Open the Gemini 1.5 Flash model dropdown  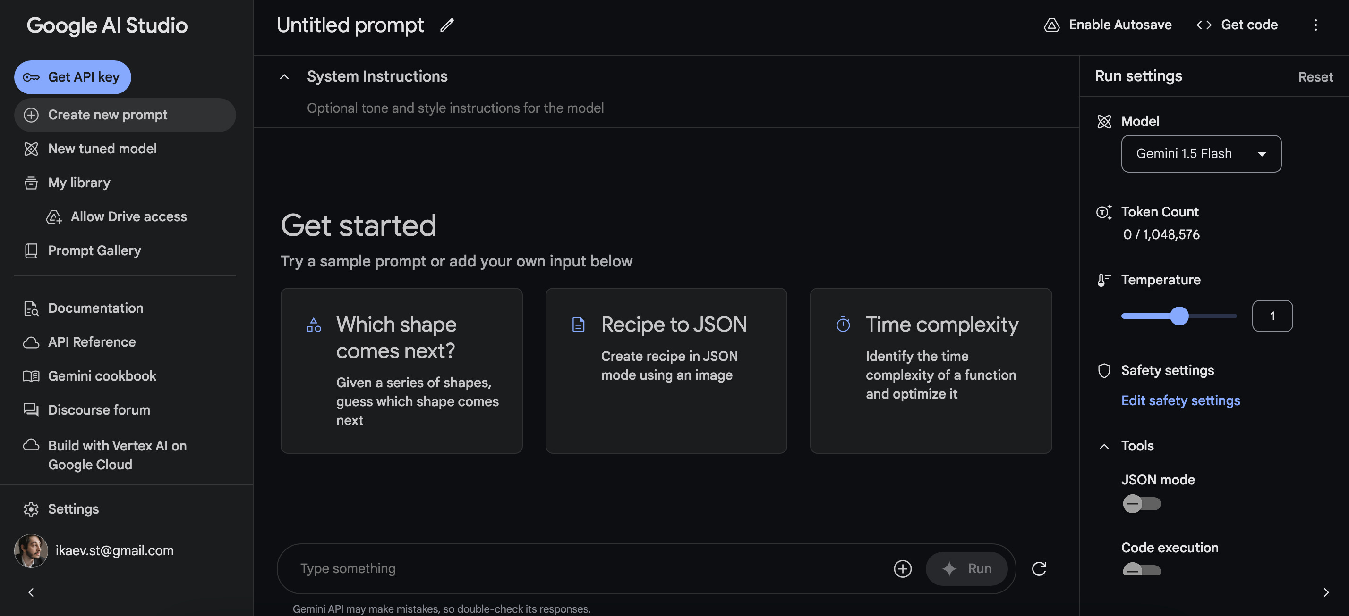(1201, 154)
